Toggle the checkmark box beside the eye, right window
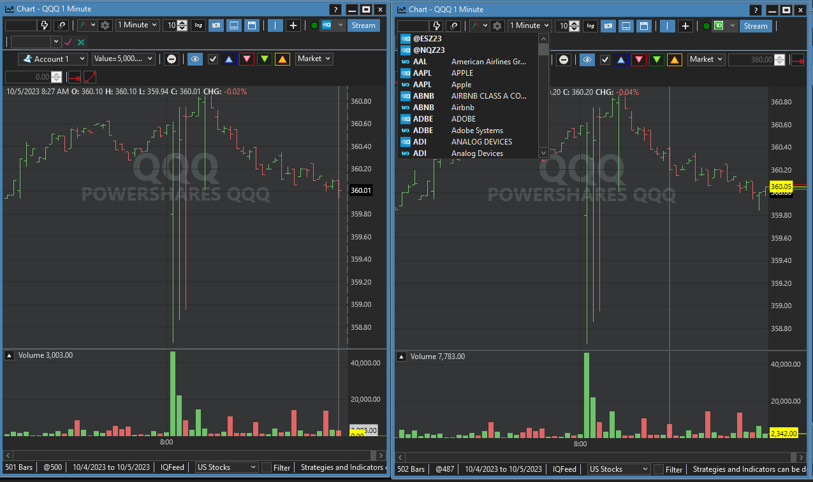 click(605, 60)
